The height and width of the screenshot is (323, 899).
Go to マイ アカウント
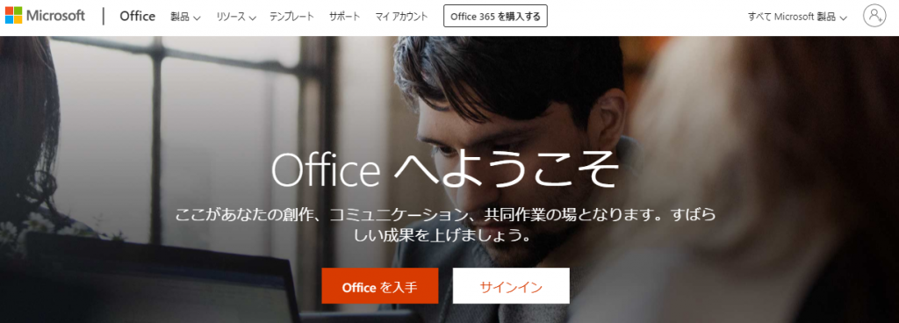point(401,17)
